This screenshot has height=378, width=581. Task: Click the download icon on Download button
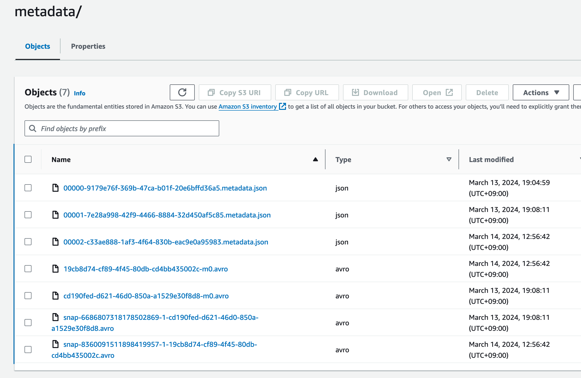pyautogui.click(x=355, y=92)
